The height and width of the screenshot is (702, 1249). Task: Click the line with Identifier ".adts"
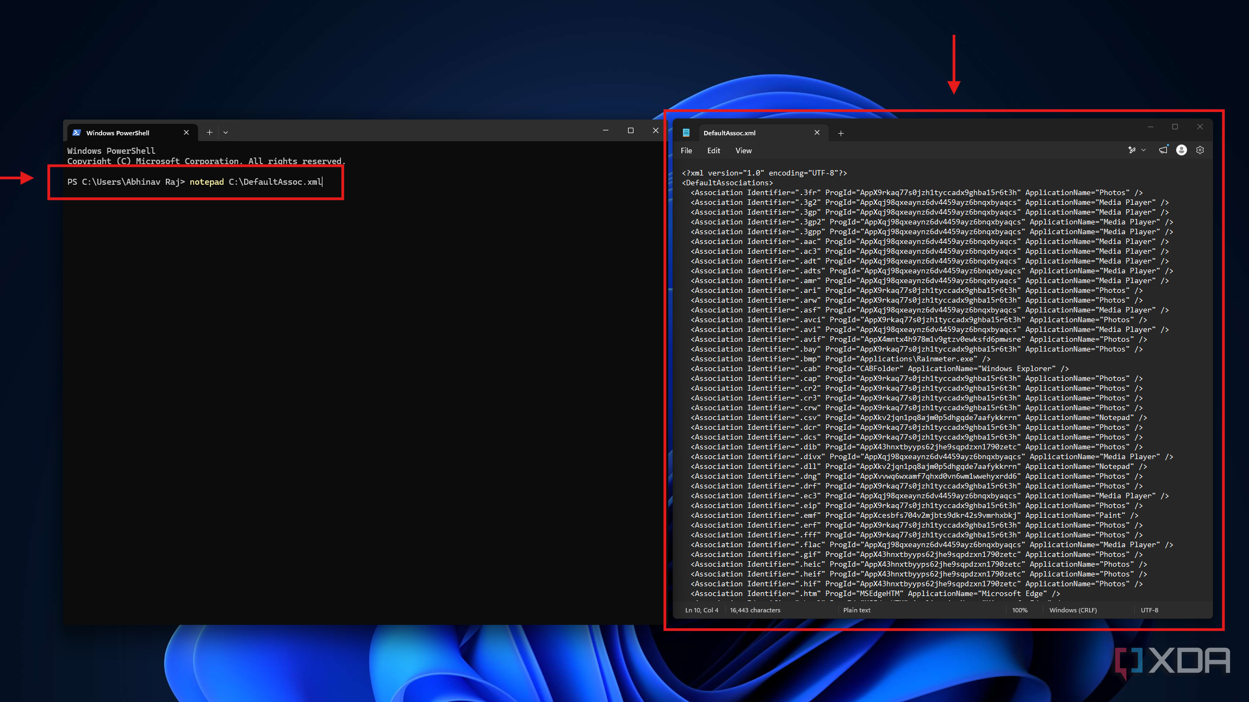coord(932,271)
